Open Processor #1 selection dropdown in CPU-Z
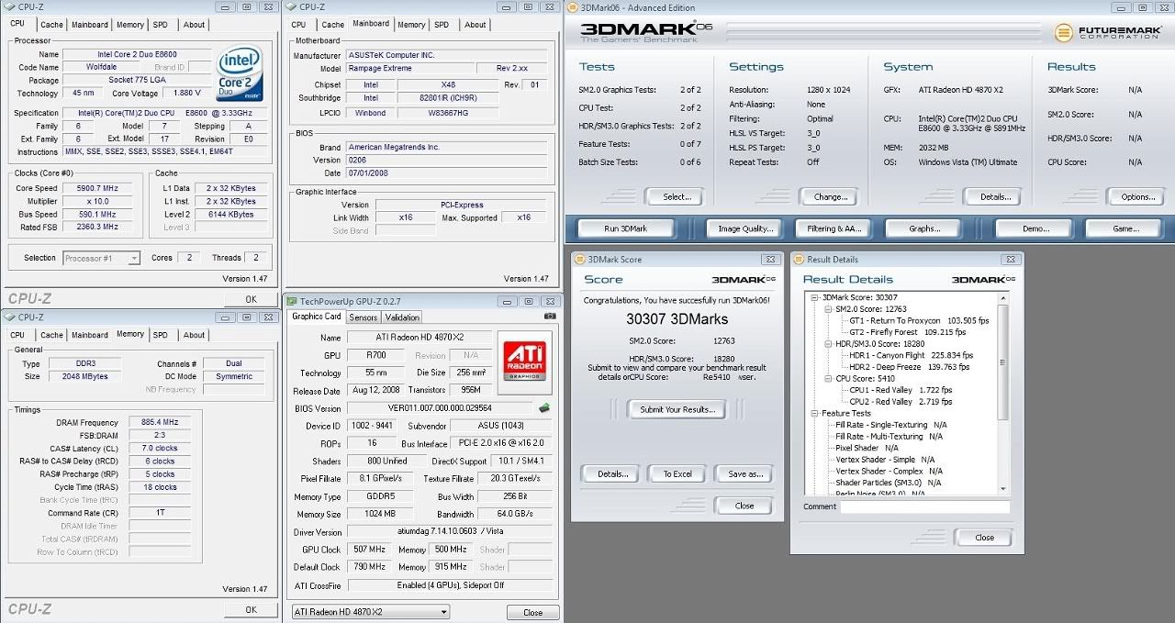 (101, 259)
